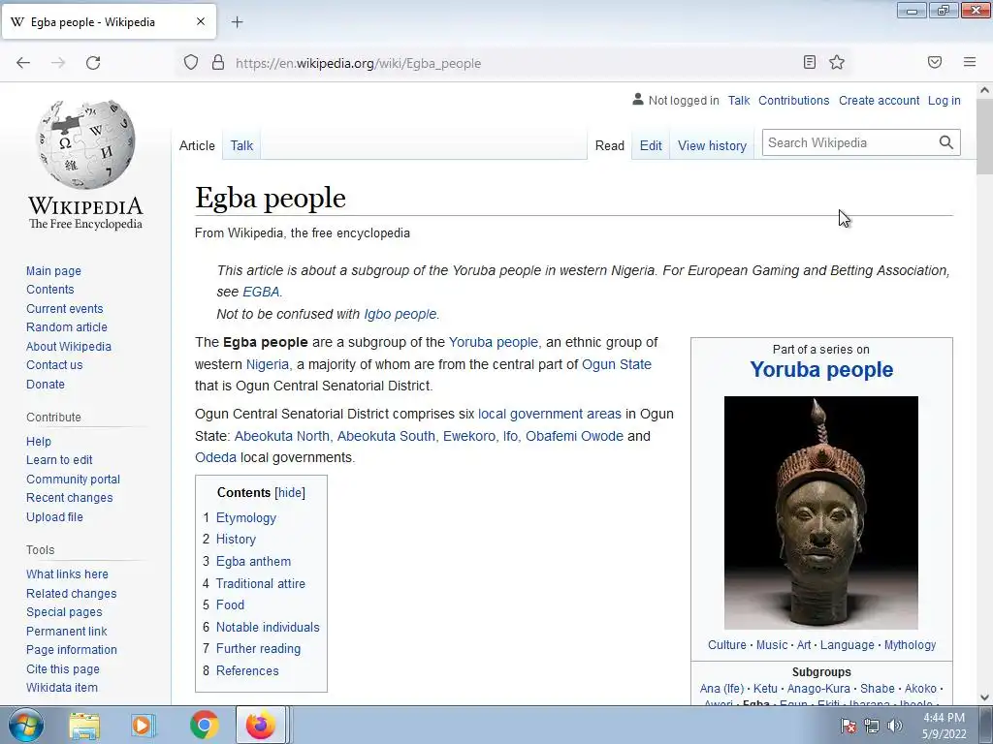This screenshot has width=993, height=744.
Task: Click What links here tool
Action: tap(67, 573)
